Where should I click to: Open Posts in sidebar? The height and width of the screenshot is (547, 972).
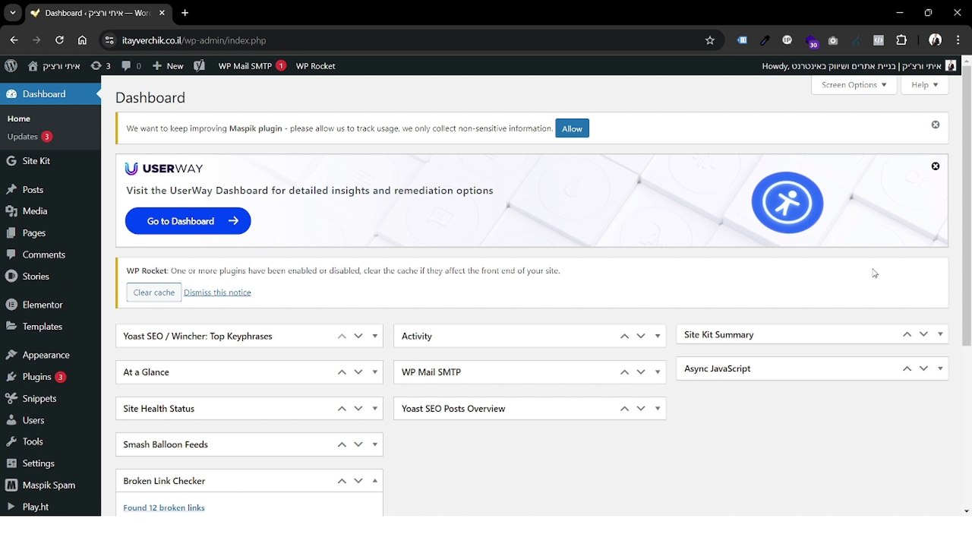pos(50,190)
